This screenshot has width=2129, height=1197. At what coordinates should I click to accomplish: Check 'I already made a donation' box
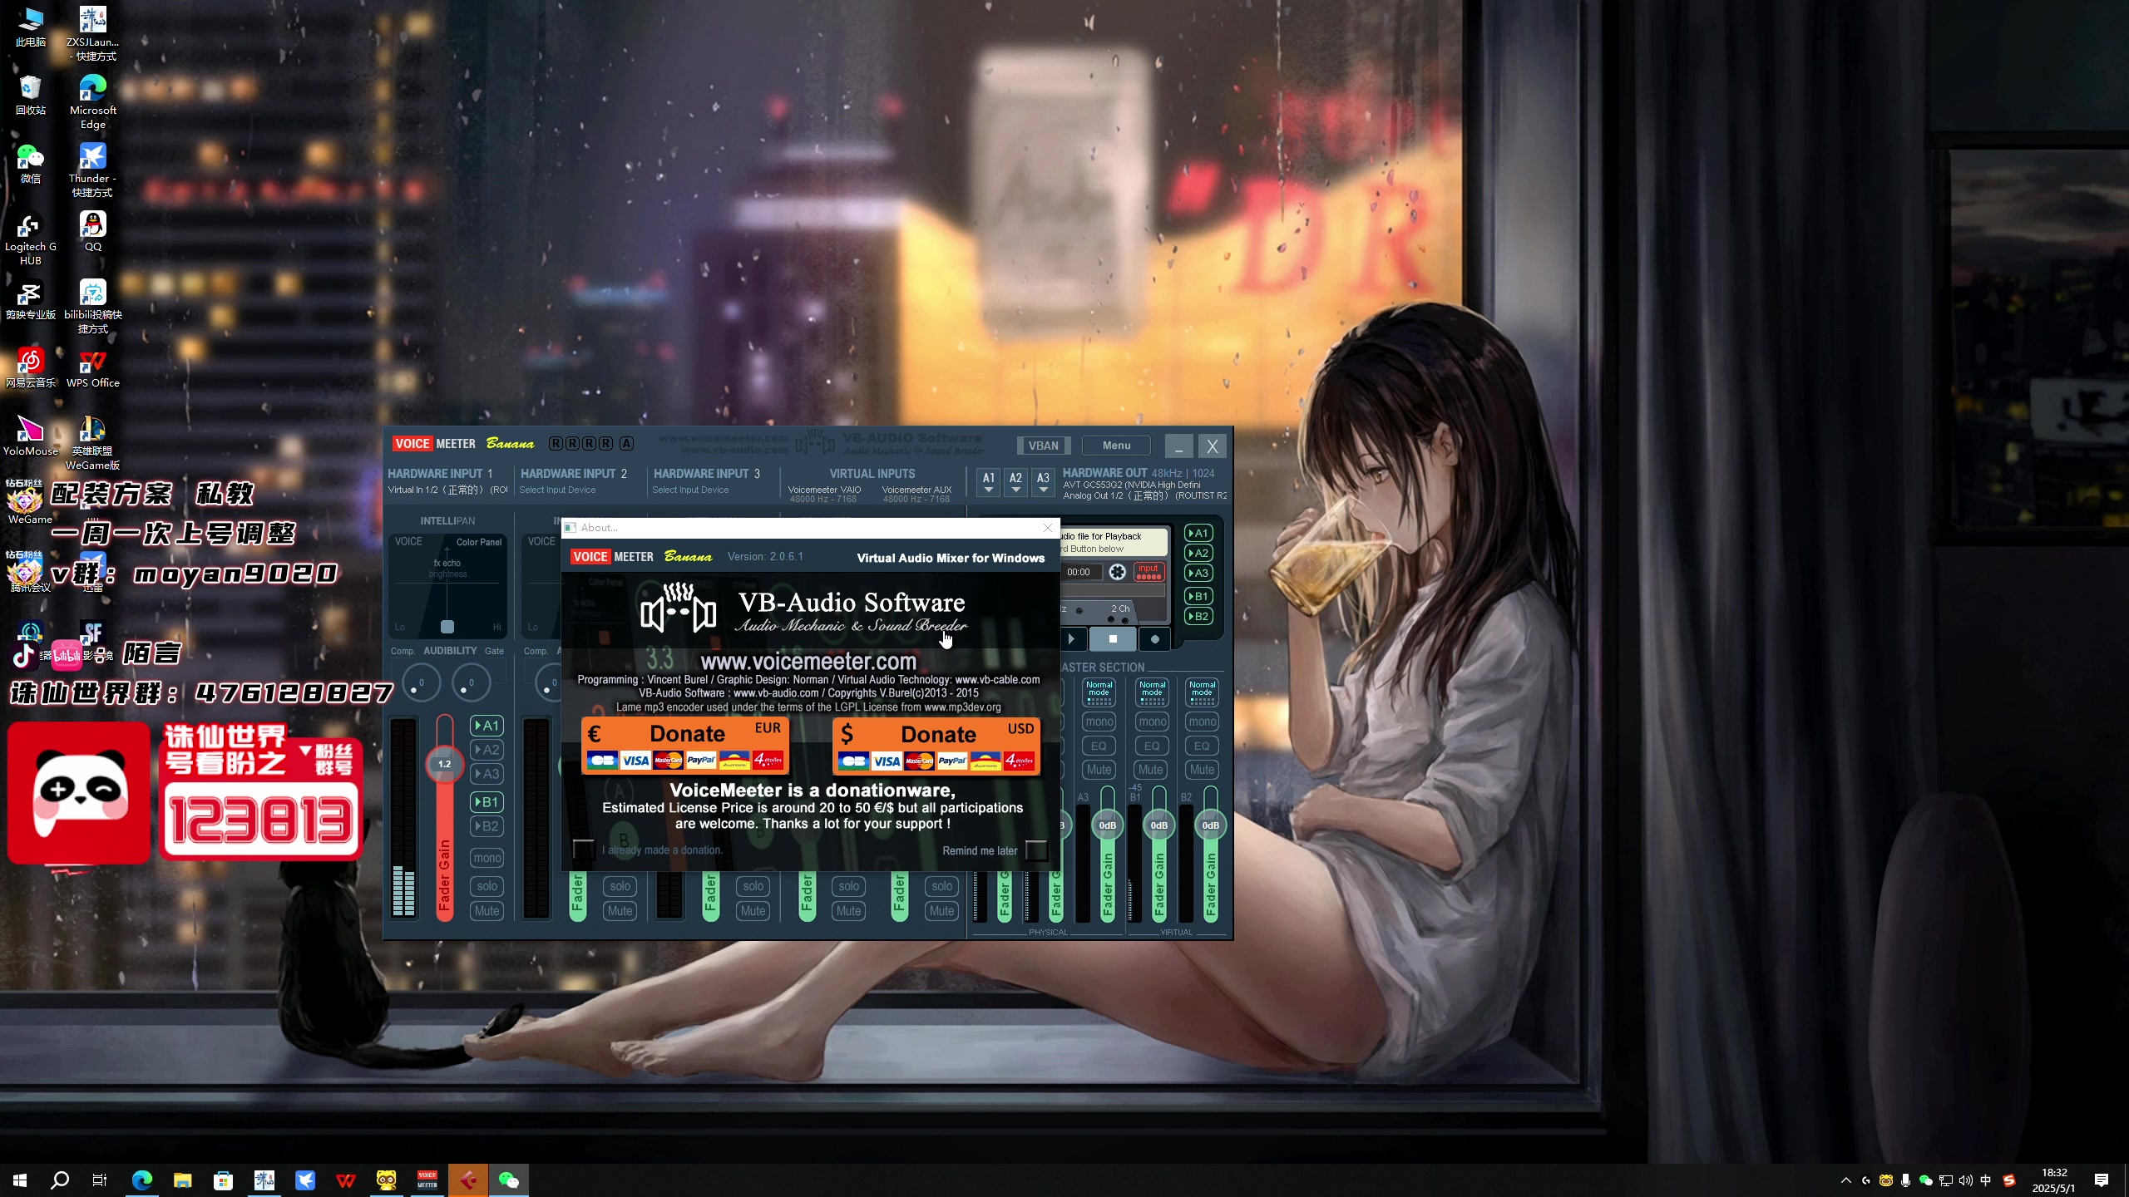click(584, 850)
